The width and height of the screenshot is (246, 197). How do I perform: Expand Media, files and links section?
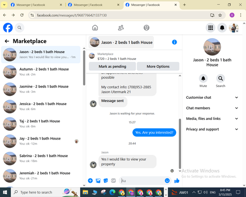click(x=212, y=118)
